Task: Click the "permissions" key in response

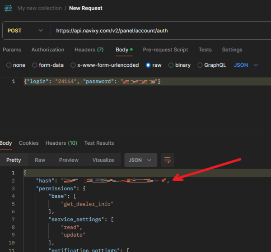Action: tap(56, 188)
